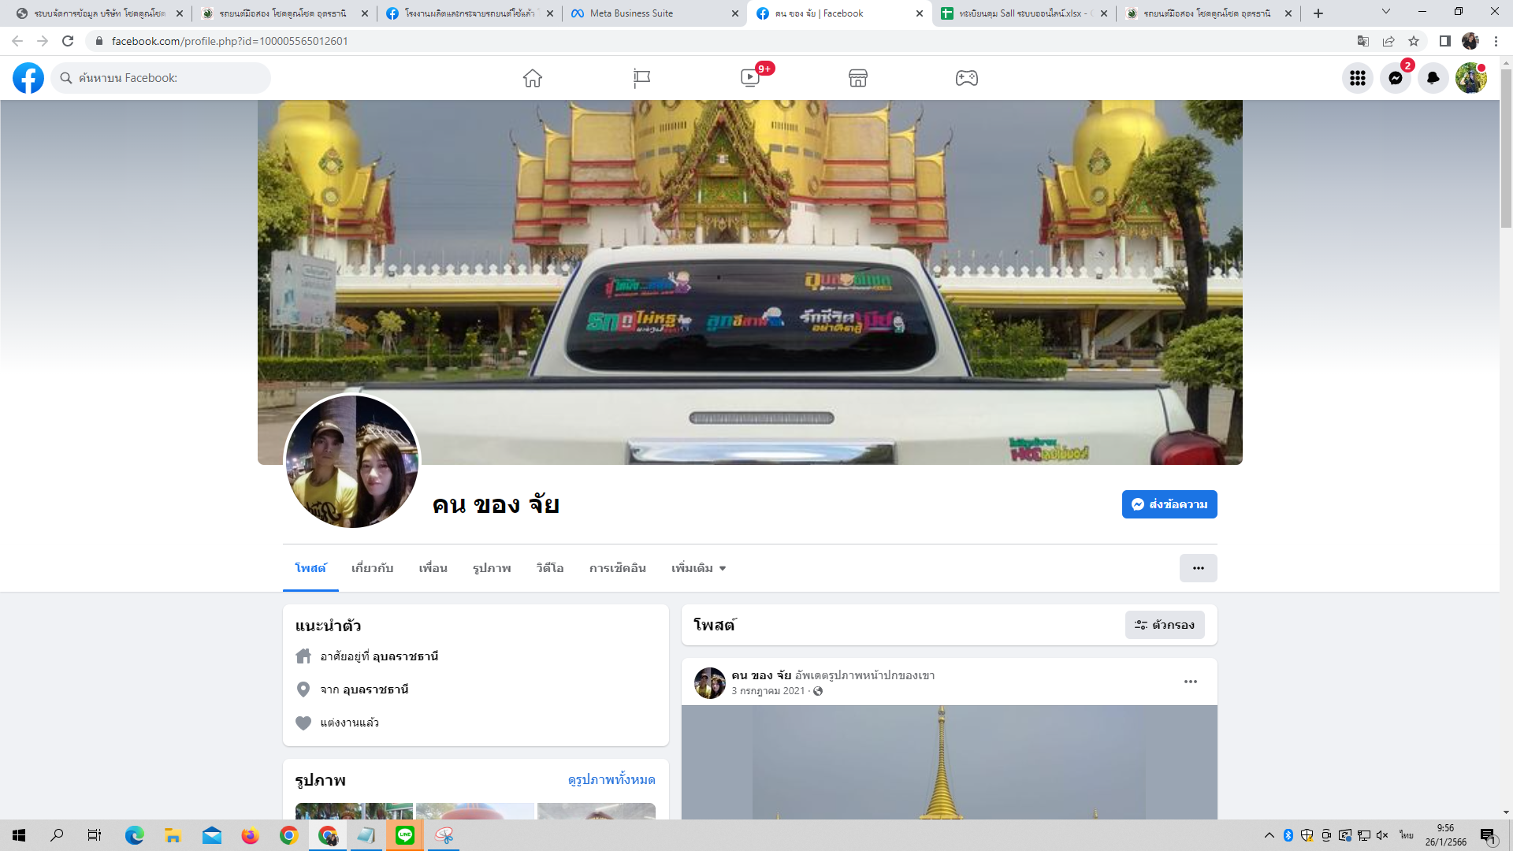
Task: Open the Marketplace storefront icon
Action: pos(858,78)
